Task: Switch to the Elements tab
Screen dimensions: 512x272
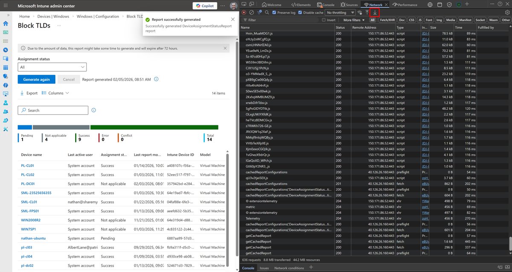Action: coord(301,5)
